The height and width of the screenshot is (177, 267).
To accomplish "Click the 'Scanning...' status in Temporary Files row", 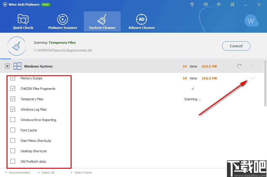I will (192, 99).
